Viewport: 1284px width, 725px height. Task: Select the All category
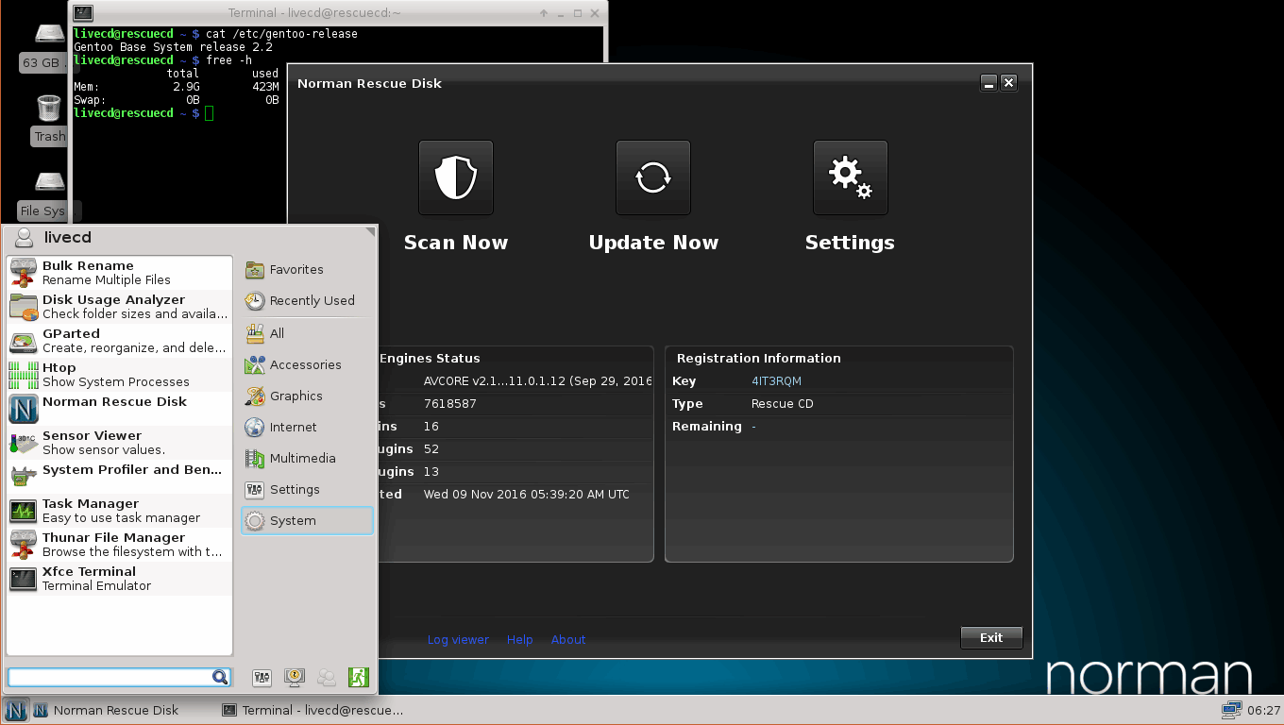pos(307,333)
